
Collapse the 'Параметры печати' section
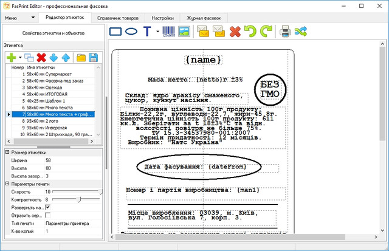[7, 184]
